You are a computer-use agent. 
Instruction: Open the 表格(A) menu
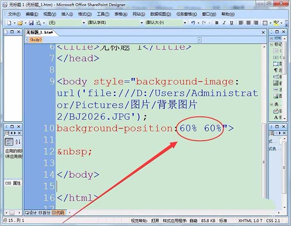pos(121,14)
